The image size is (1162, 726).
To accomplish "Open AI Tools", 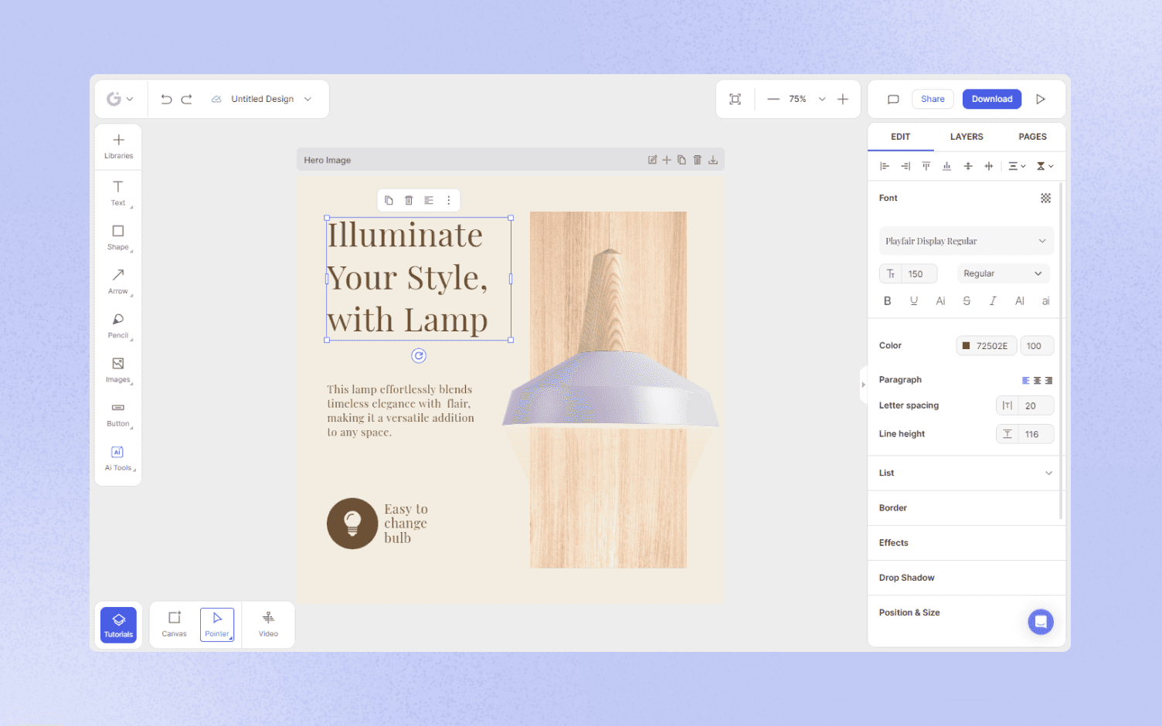I will [x=118, y=458].
